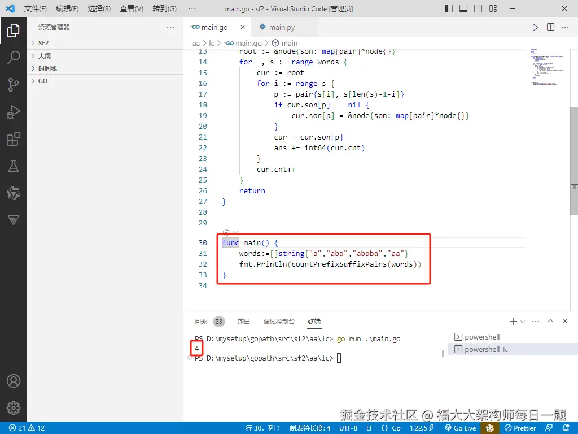Open title bar overflow menu ellipsis
Viewport: 578px width, 434px height.
coord(192,8)
